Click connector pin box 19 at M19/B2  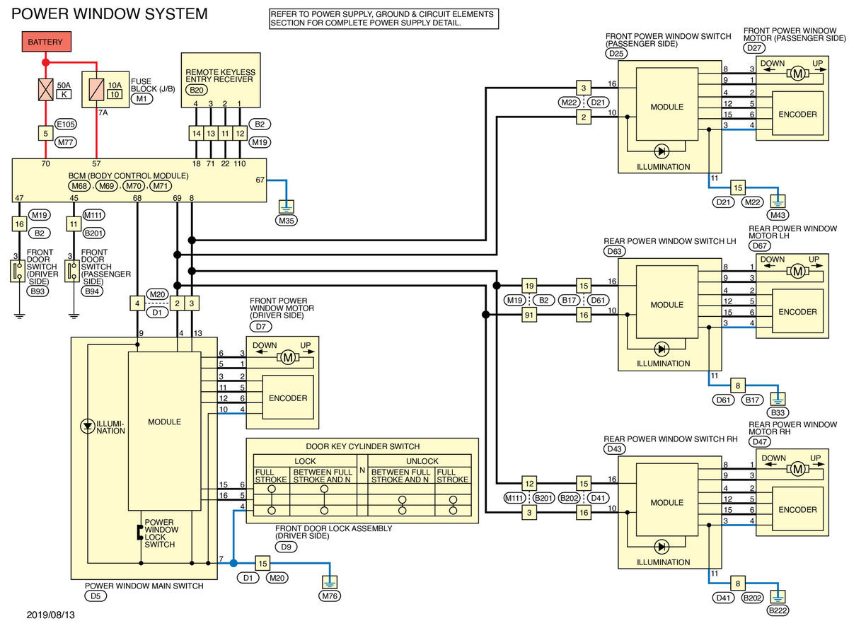click(529, 286)
